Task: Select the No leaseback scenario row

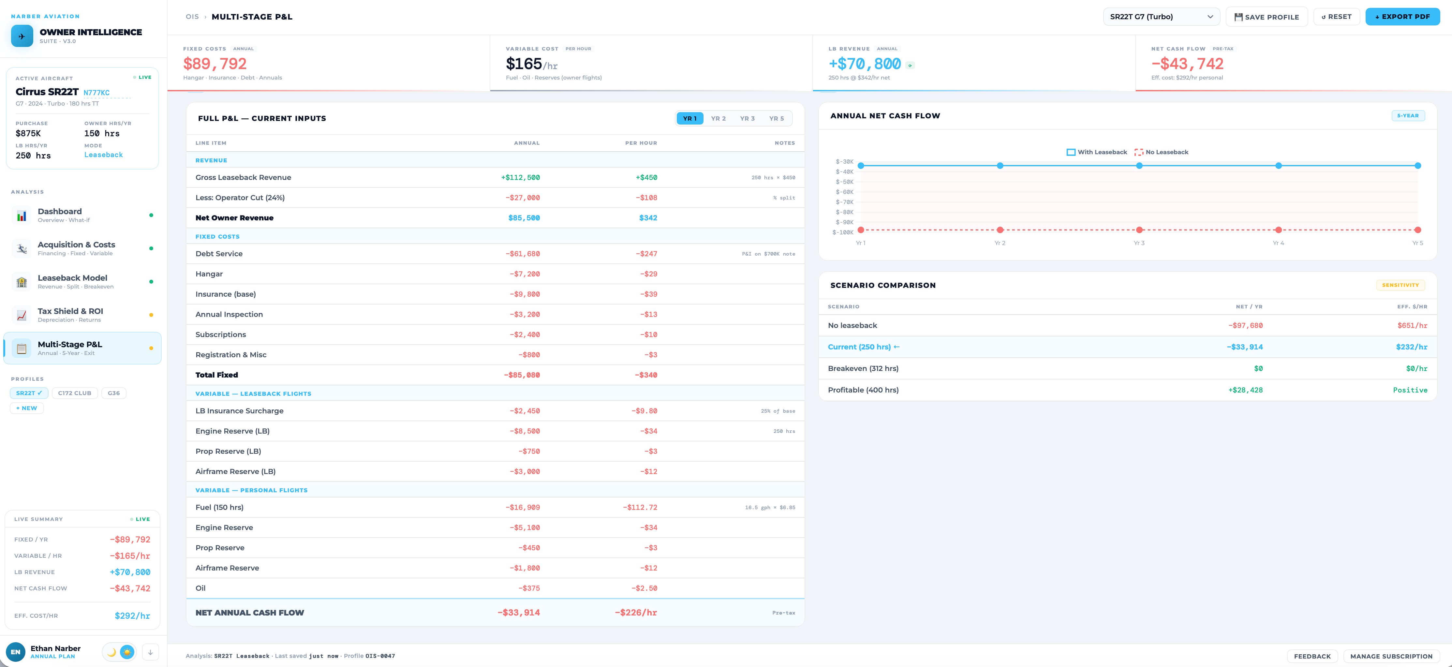Action: (x=1127, y=325)
